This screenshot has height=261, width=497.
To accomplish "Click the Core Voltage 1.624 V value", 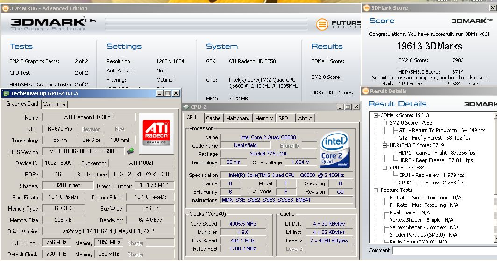I will 300,162.
